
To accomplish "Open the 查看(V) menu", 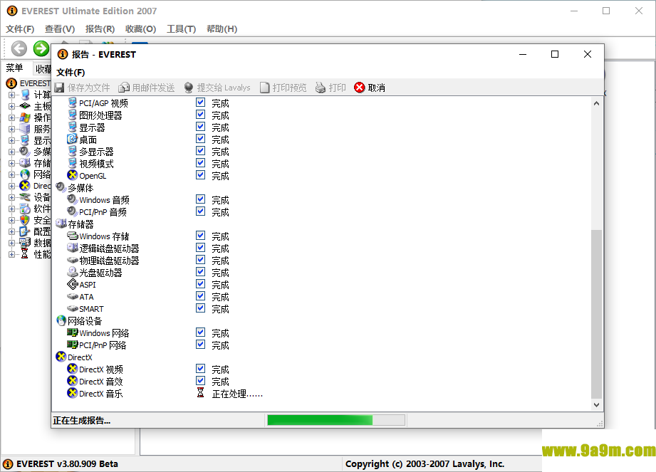I will (x=60, y=29).
